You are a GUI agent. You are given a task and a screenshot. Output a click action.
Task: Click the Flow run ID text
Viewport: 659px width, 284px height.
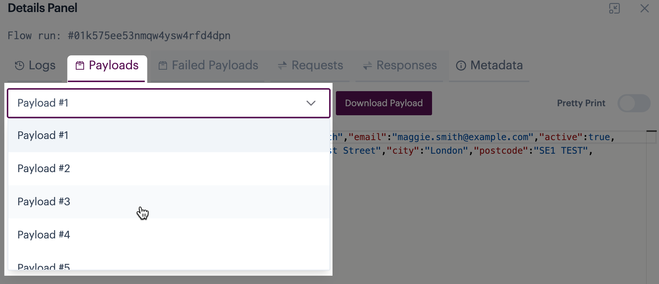pos(149,36)
